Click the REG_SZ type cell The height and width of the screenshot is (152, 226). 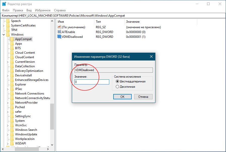point(101,27)
